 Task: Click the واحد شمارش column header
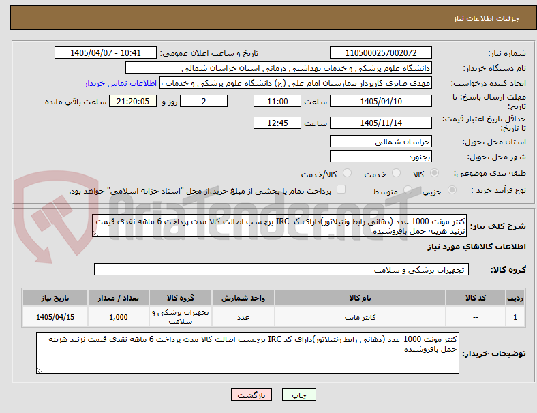tap(243, 298)
